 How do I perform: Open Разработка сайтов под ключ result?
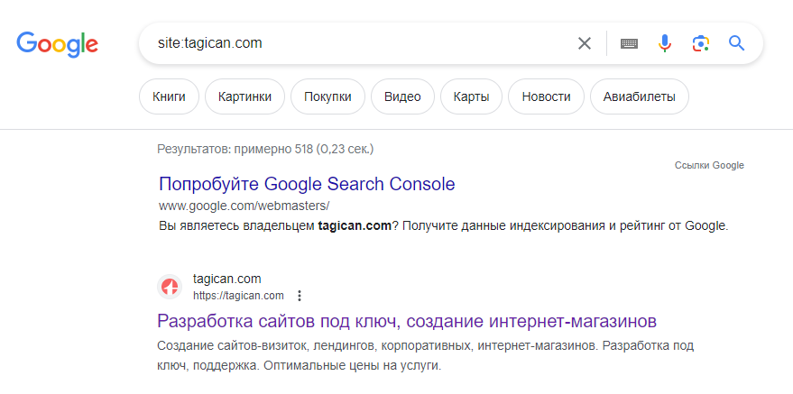(407, 321)
